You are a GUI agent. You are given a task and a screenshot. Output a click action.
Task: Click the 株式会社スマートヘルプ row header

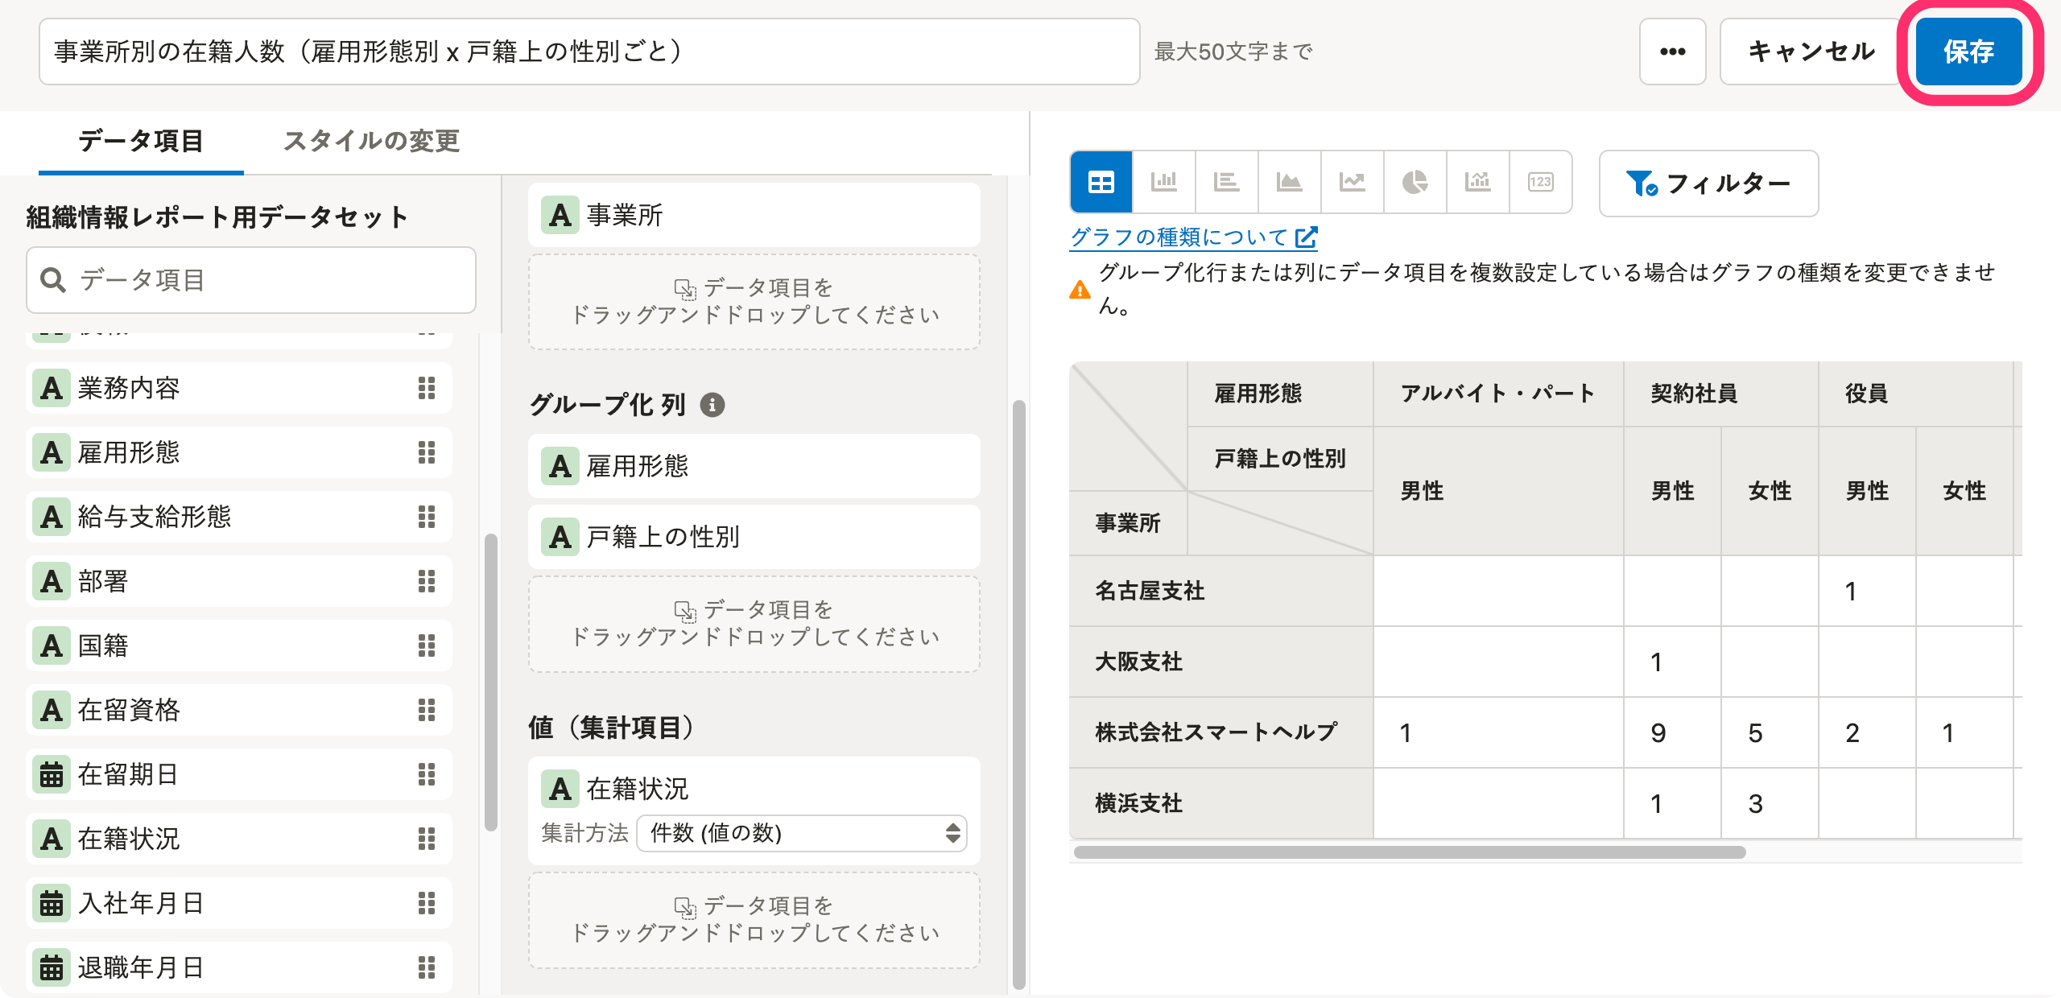[1221, 733]
